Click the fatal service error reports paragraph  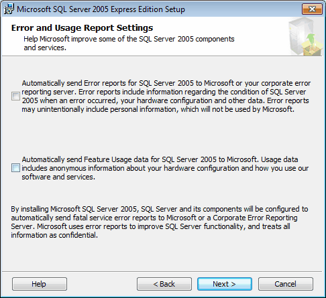[160, 222]
